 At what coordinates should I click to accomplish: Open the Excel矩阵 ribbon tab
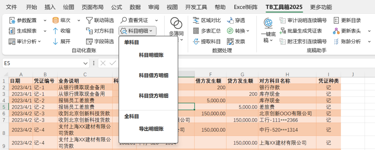(246, 7)
